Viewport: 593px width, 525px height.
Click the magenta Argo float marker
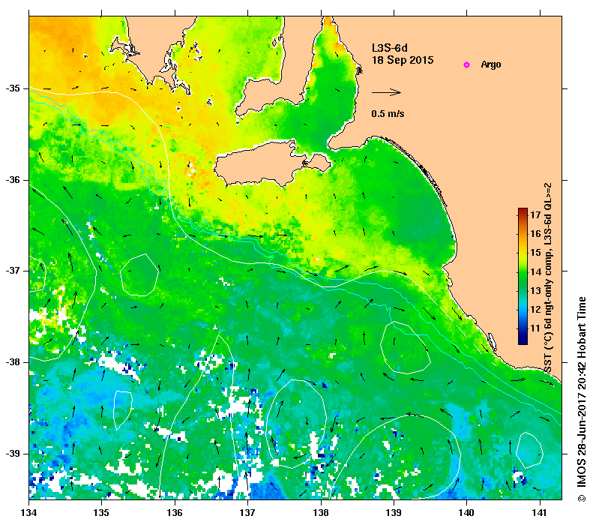pyautogui.click(x=466, y=64)
